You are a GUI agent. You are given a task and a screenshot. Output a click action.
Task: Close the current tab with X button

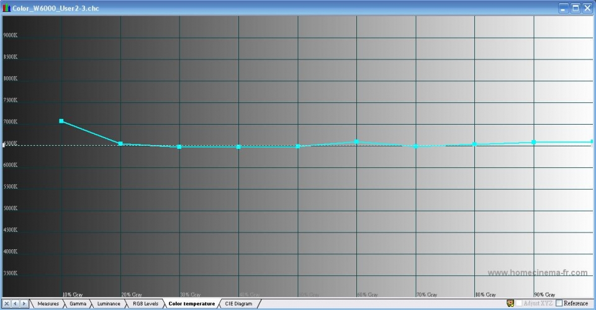tap(6, 304)
